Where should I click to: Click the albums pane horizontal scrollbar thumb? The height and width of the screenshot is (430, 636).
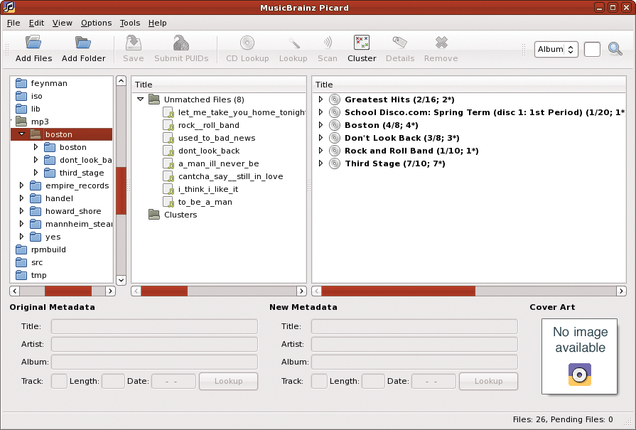[x=399, y=291]
